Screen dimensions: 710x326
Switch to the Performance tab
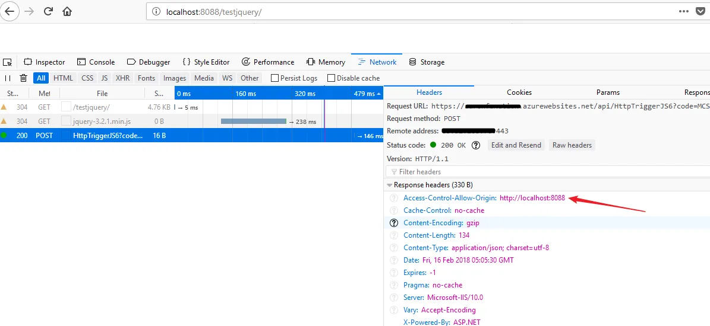[268, 62]
